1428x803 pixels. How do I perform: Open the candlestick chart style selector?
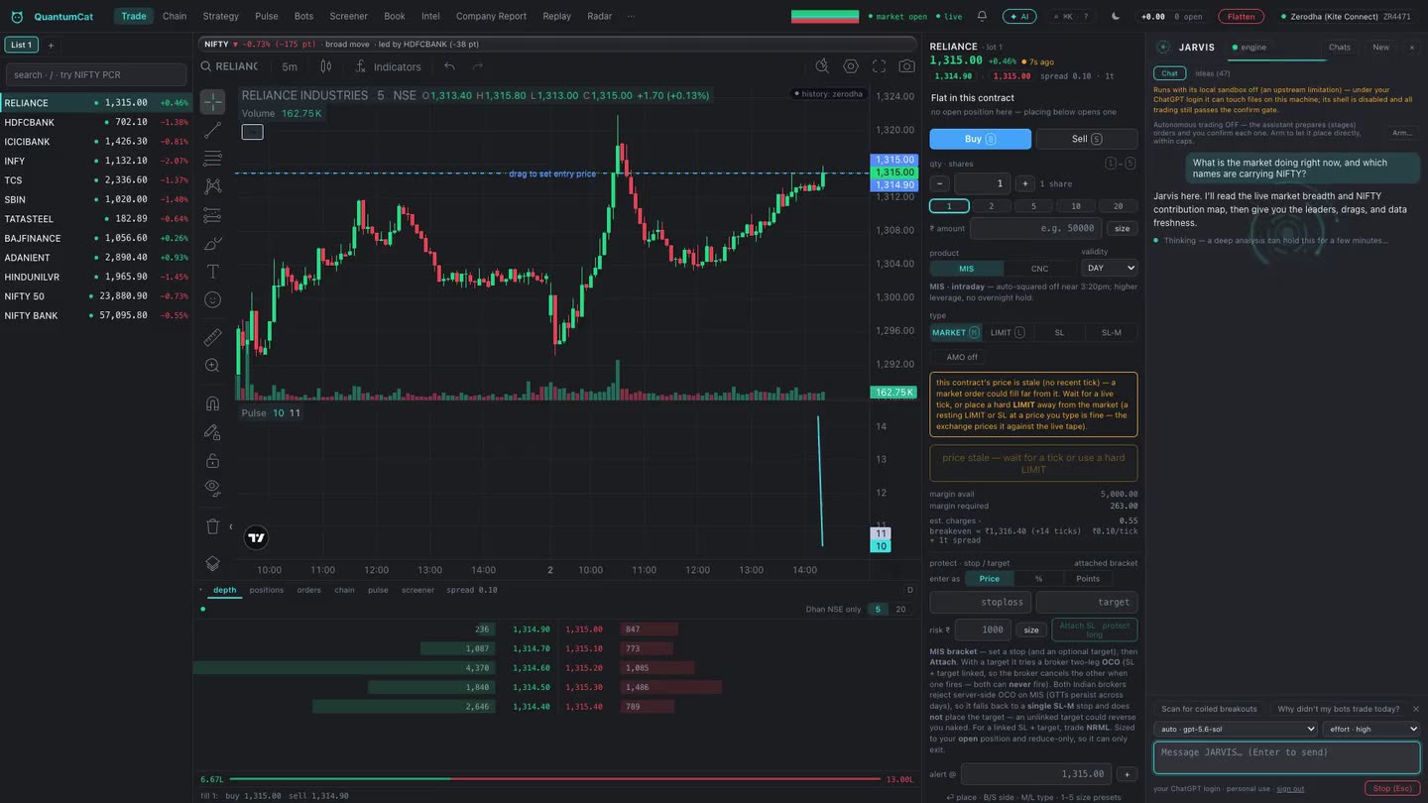[x=325, y=66]
